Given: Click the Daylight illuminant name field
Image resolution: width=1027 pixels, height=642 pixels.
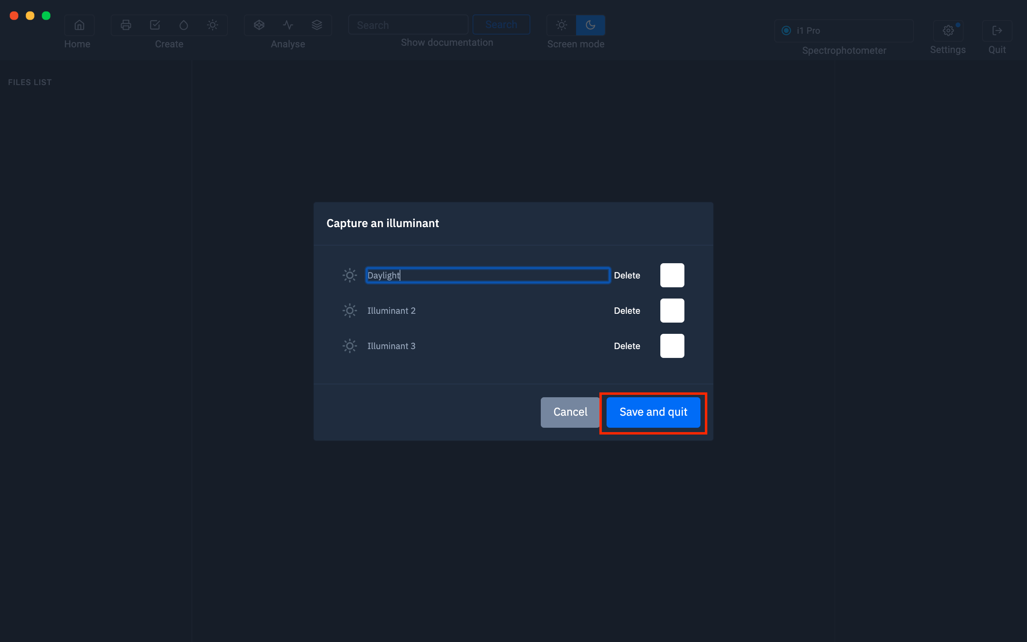Looking at the screenshot, I should [x=487, y=275].
